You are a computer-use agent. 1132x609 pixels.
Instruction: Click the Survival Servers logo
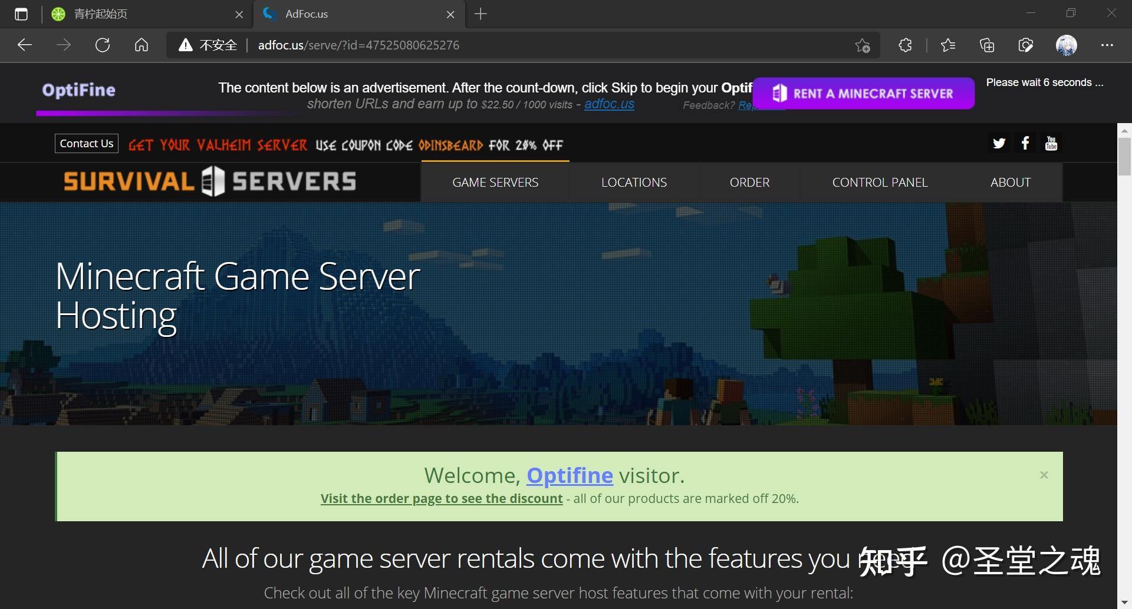click(210, 181)
